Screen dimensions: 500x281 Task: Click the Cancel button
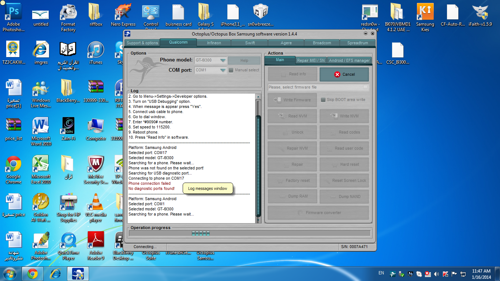pos(344,74)
